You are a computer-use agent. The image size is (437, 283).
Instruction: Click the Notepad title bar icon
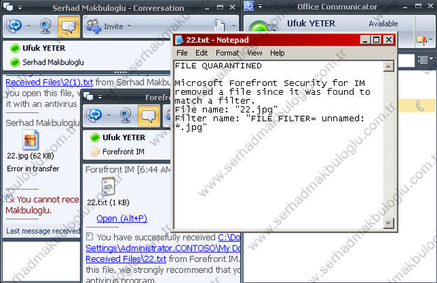[179, 40]
